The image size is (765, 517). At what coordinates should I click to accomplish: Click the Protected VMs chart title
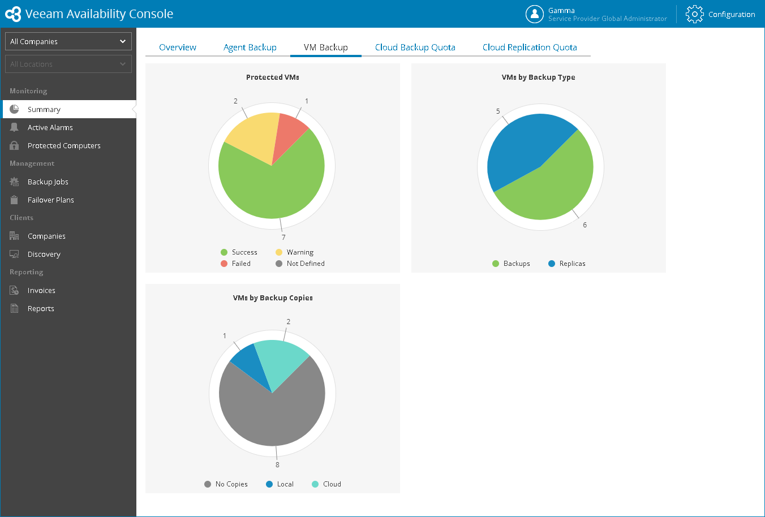[273, 77]
